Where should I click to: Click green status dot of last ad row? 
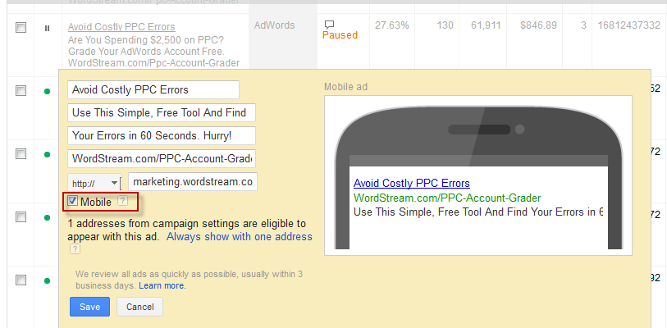[48, 280]
